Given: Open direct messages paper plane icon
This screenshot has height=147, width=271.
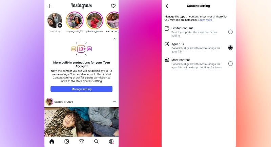Looking at the screenshot, I should [x=81, y=142].
